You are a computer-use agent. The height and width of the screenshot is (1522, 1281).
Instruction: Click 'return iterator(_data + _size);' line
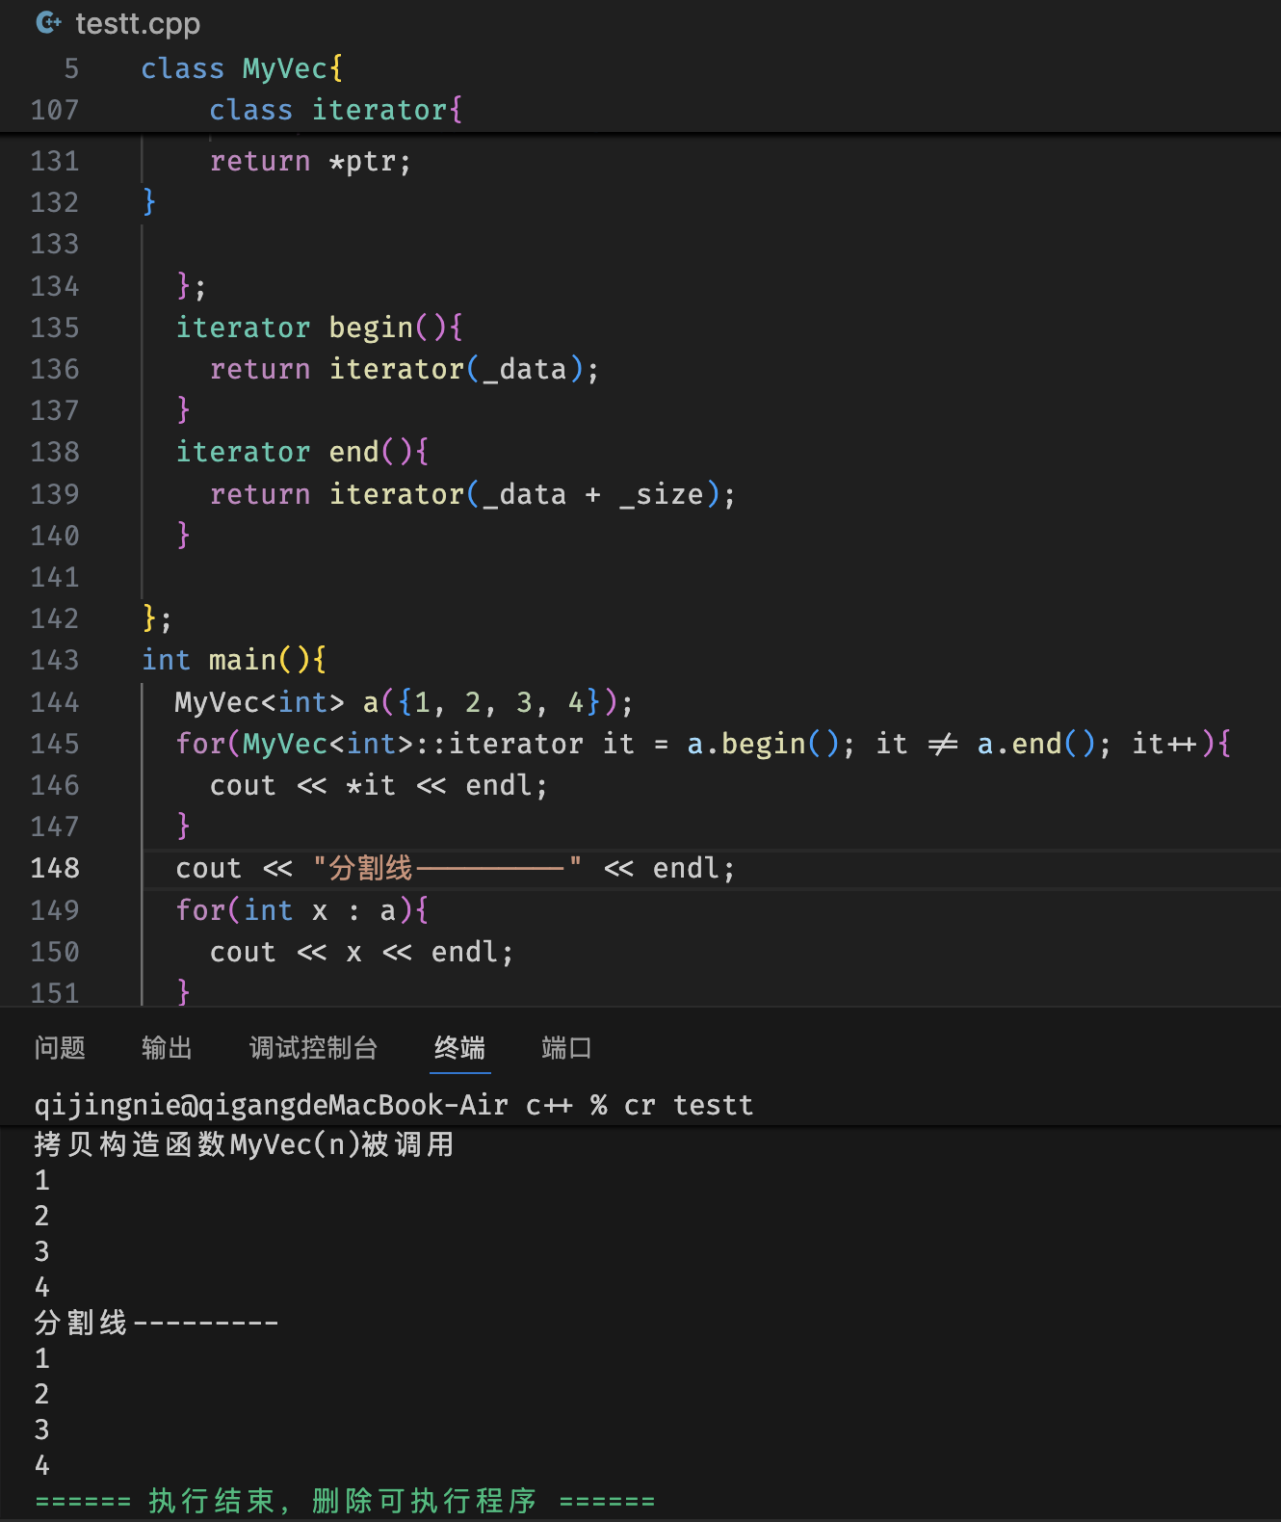click(x=473, y=494)
